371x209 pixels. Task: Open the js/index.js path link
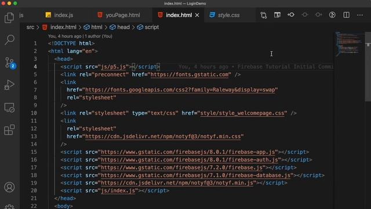118,190
